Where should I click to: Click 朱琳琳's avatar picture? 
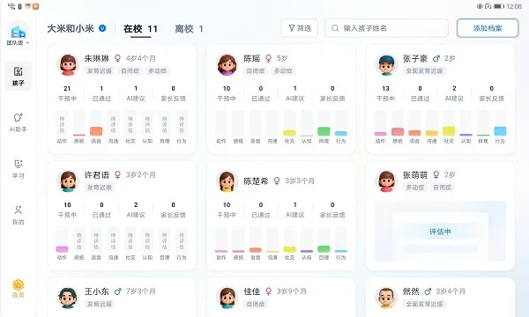tap(68, 64)
